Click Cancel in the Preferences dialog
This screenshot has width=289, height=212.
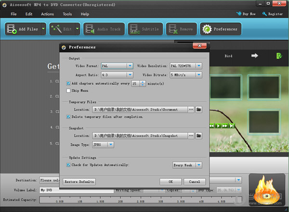pyautogui.click(x=195, y=182)
